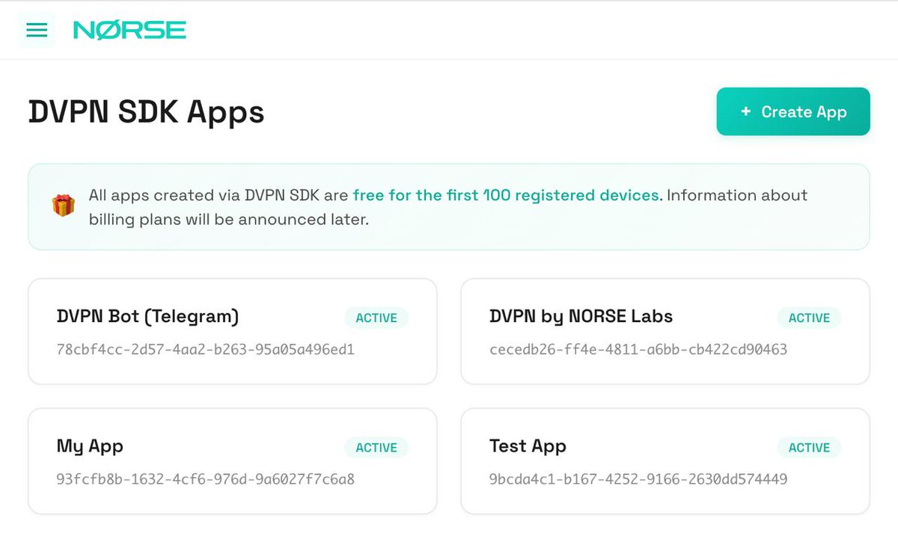Open the DVPN by NORSE Labs card
The width and height of the screenshot is (898, 533).
[665, 331]
